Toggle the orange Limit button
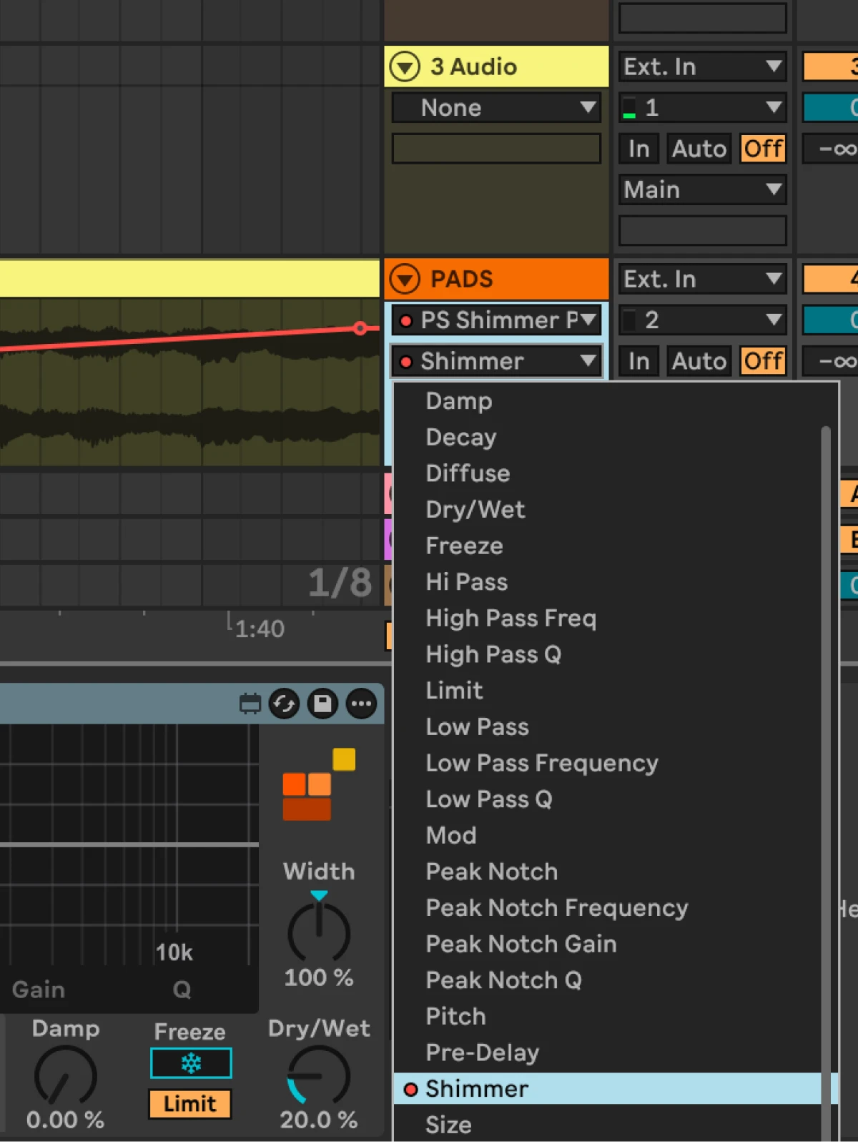This screenshot has width=858, height=1144. click(x=190, y=1104)
